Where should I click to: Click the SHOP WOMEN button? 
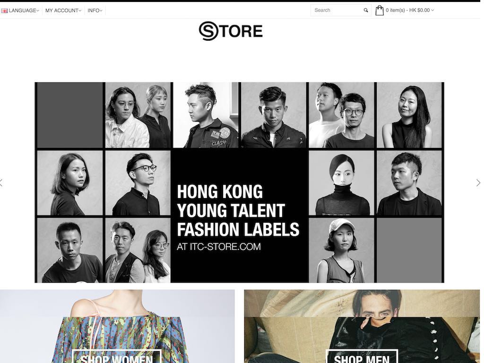coord(117,357)
